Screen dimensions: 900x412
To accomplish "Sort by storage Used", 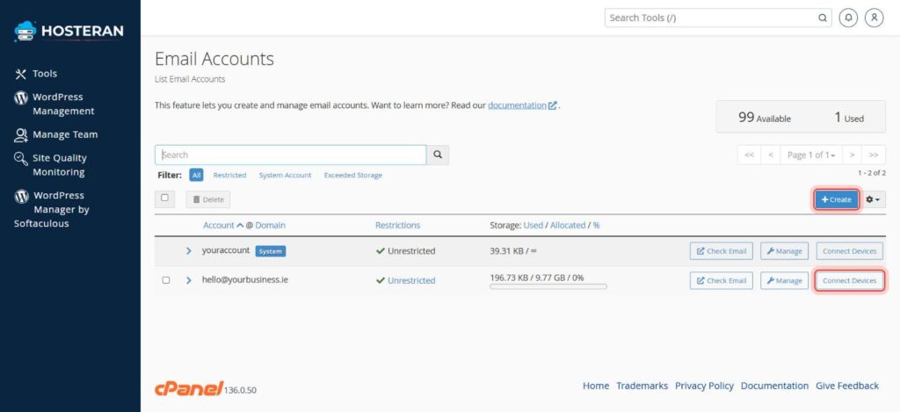I will pos(533,226).
